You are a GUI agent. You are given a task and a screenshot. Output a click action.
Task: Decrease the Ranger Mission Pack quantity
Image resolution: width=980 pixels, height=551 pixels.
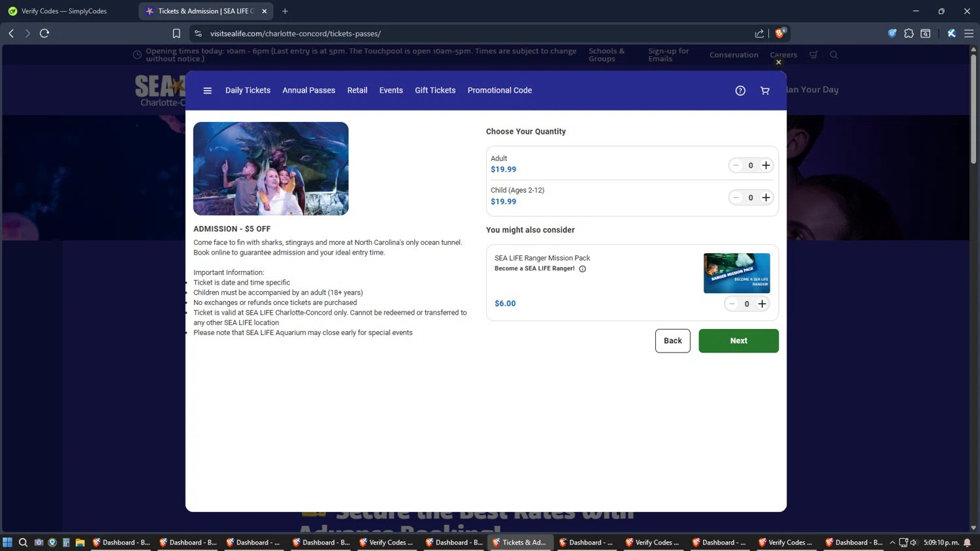coord(732,304)
